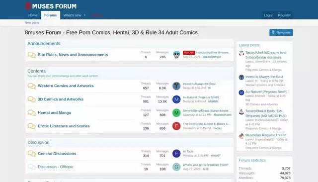
Task: Click the Log in link
Action: coord(268,15)
